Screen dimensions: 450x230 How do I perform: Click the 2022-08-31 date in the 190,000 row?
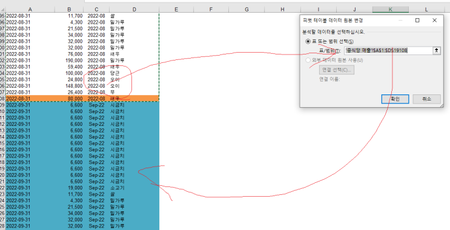pyautogui.click(x=30, y=61)
